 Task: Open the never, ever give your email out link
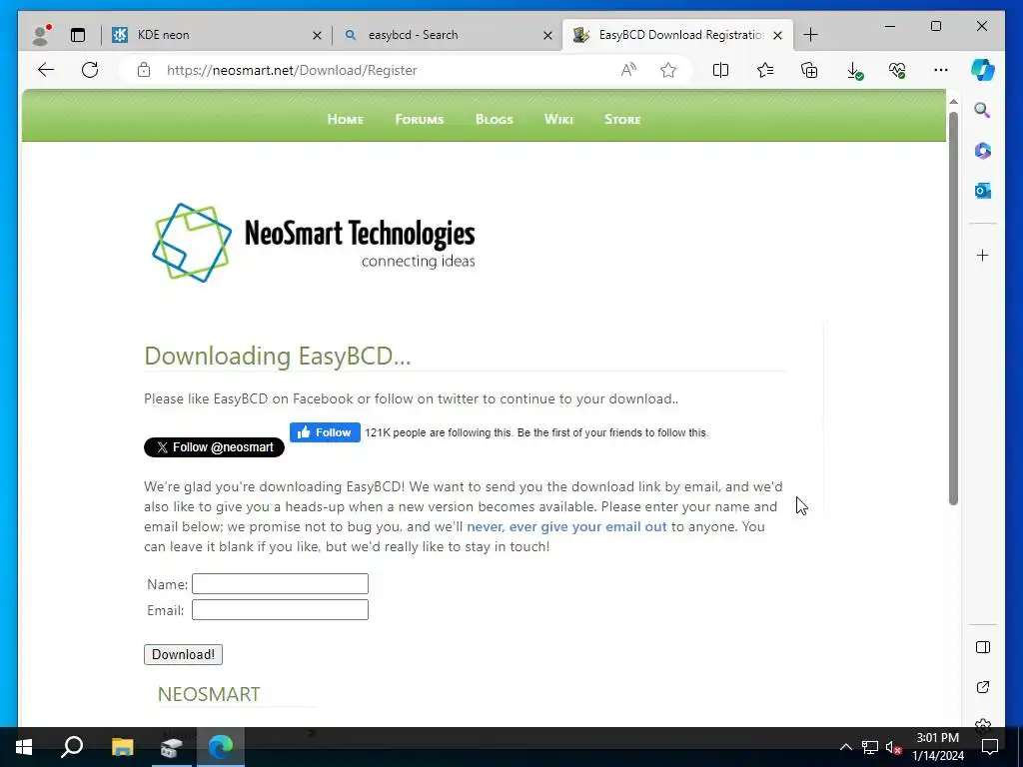[x=567, y=527]
